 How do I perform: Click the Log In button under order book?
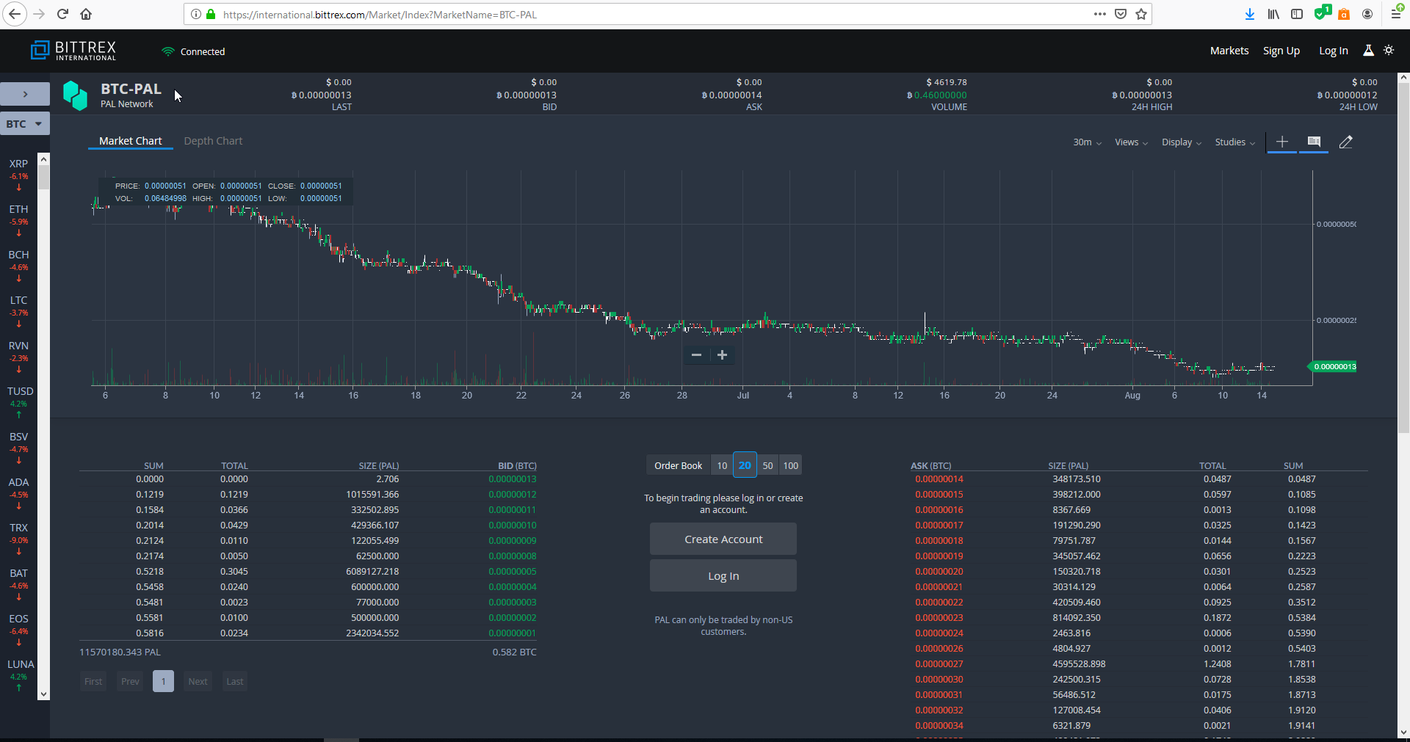[x=723, y=576]
